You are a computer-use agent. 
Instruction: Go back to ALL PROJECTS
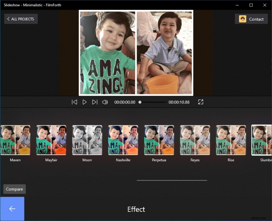click(x=21, y=19)
